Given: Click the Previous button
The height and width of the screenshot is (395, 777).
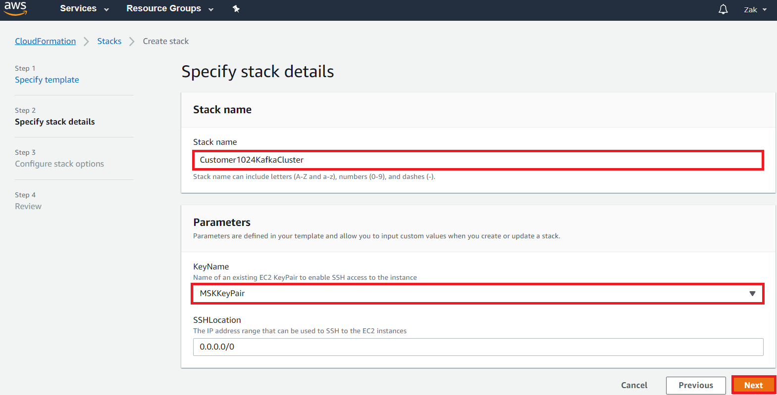Looking at the screenshot, I should [695, 385].
